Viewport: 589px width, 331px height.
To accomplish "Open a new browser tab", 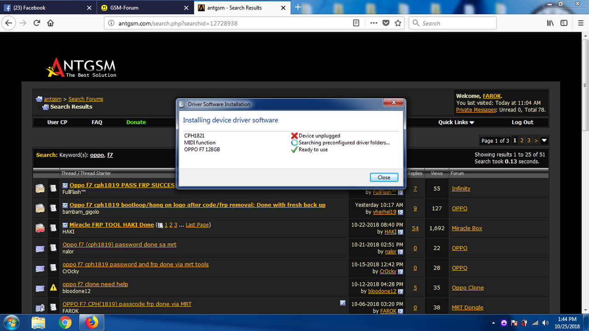I will tap(298, 7).
